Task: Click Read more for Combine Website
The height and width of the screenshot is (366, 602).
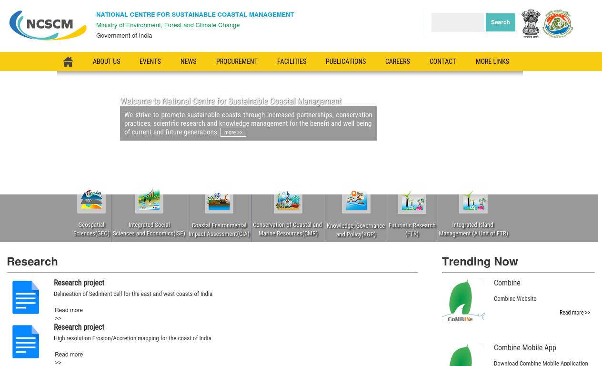Action: pyautogui.click(x=575, y=313)
